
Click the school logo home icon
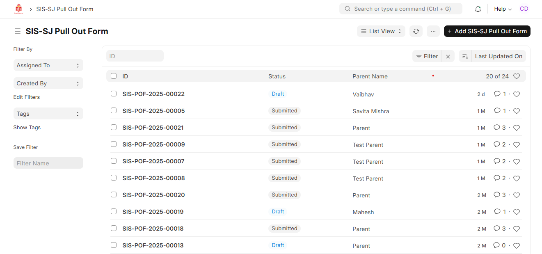19,9
